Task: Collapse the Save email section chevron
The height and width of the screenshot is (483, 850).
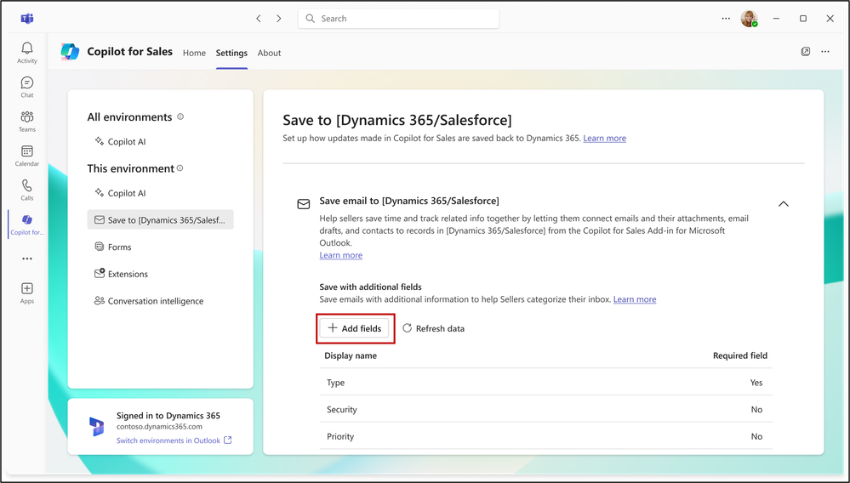Action: click(784, 204)
